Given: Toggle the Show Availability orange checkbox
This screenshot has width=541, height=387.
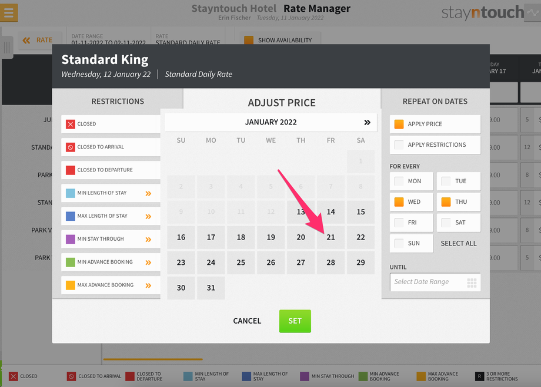Looking at the screenshot, I should [x=249, y=41].
